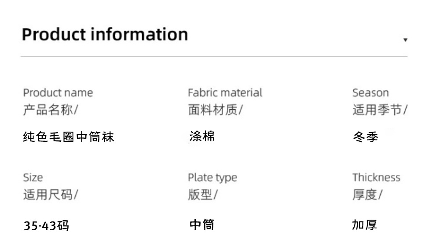
Task: Select the 面料材质/ label text
Action: (215, 110)
